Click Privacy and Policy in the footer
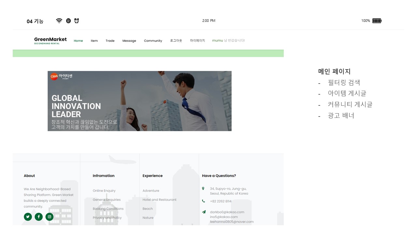Screen dimensions: 417x235 (107, 218)
